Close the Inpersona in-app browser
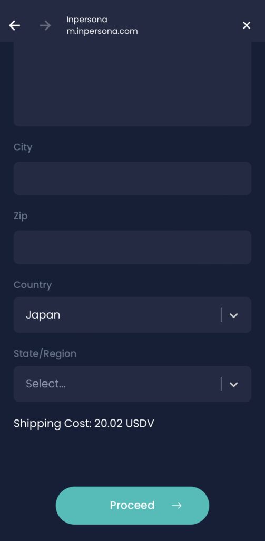This screenshot has width=265, height=541. click(x=247, y=25)
